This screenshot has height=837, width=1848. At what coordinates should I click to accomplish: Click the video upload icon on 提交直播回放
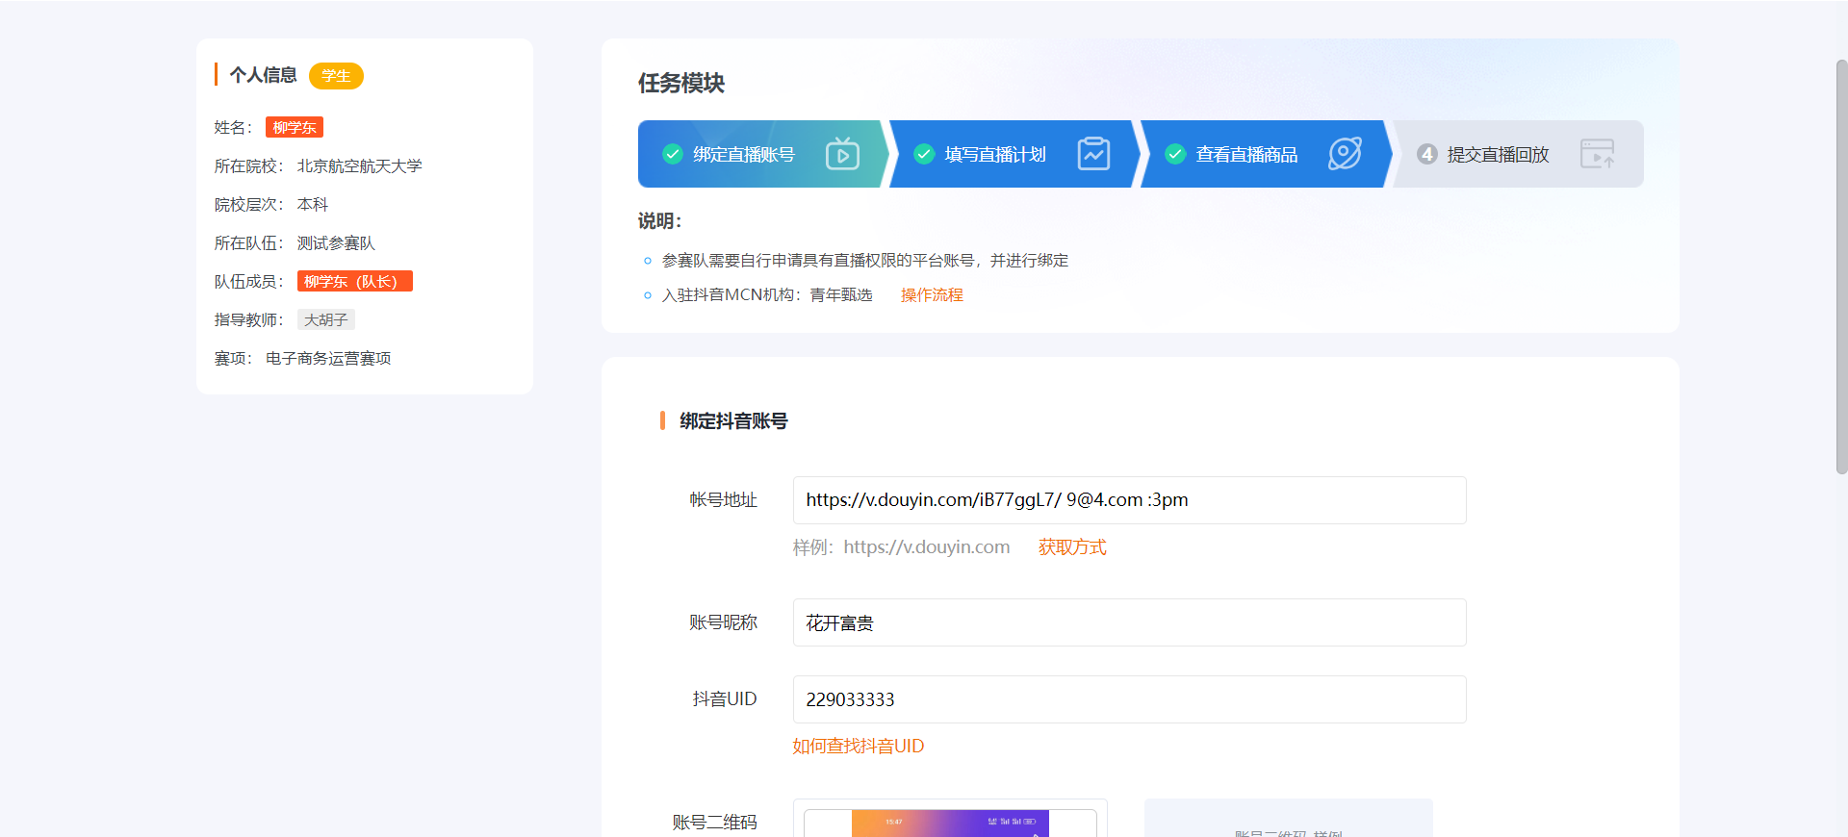1597,154
